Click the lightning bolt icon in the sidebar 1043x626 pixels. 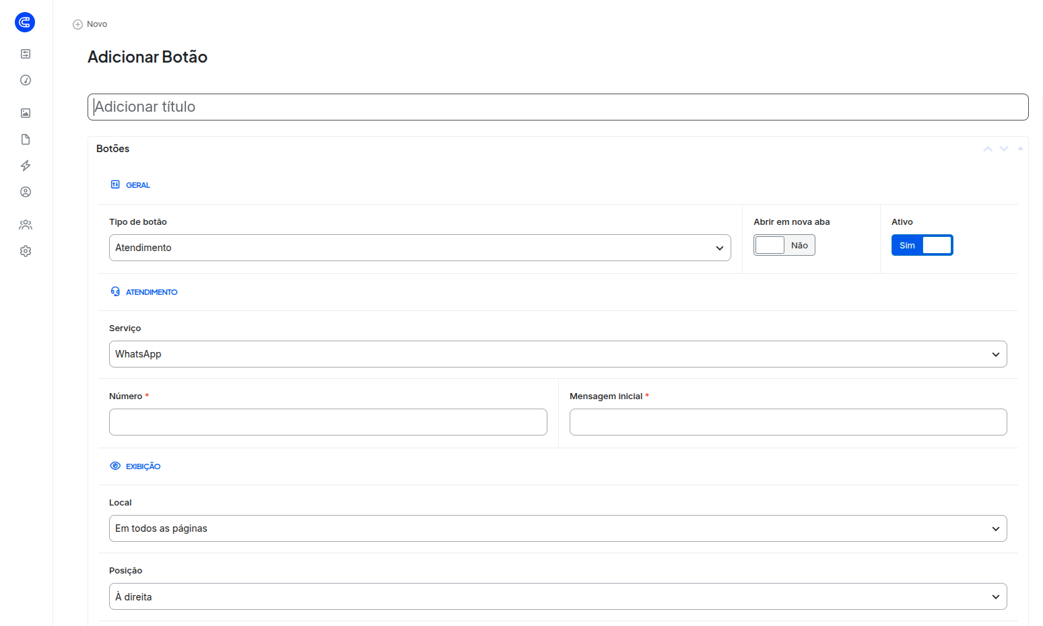[26, 166]
